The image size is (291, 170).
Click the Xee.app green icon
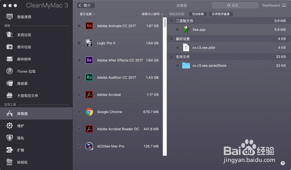click(186, 29)
